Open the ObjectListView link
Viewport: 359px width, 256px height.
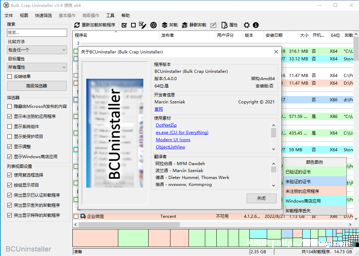tap(170, 147)
